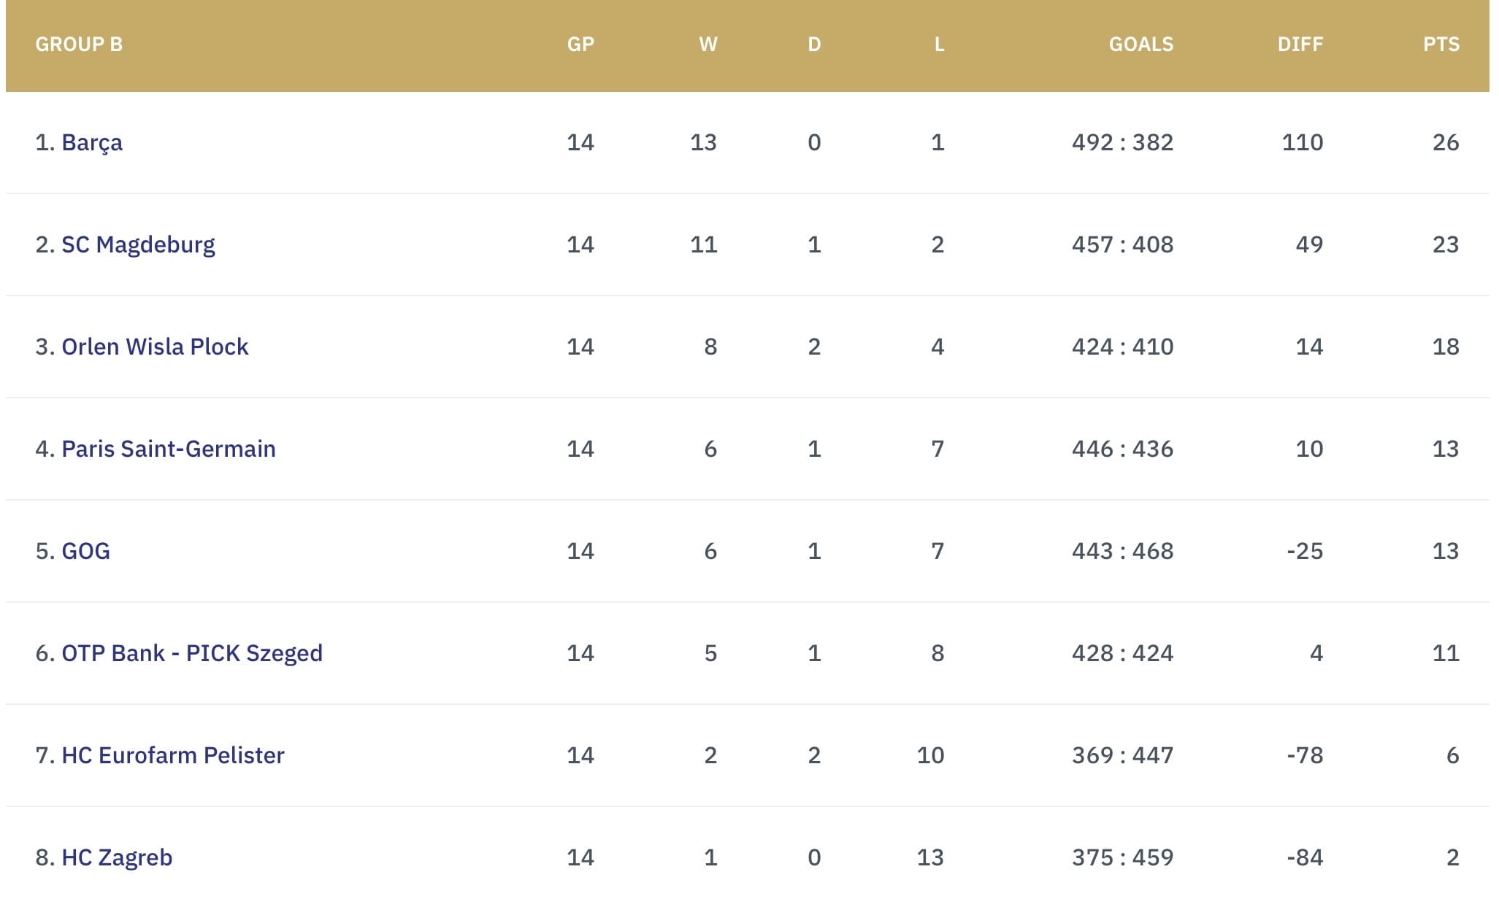Click the DIFF column header
Viewport: 1499px width, 907px height.
point(1300,45)
